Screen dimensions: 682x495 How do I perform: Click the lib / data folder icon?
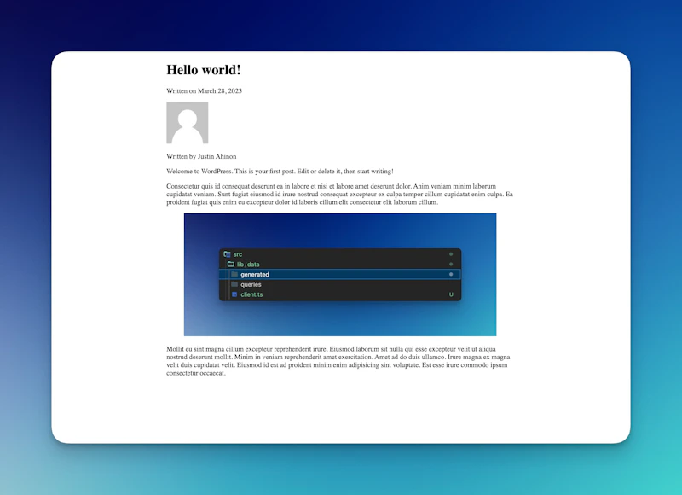[x=230, y=264]
